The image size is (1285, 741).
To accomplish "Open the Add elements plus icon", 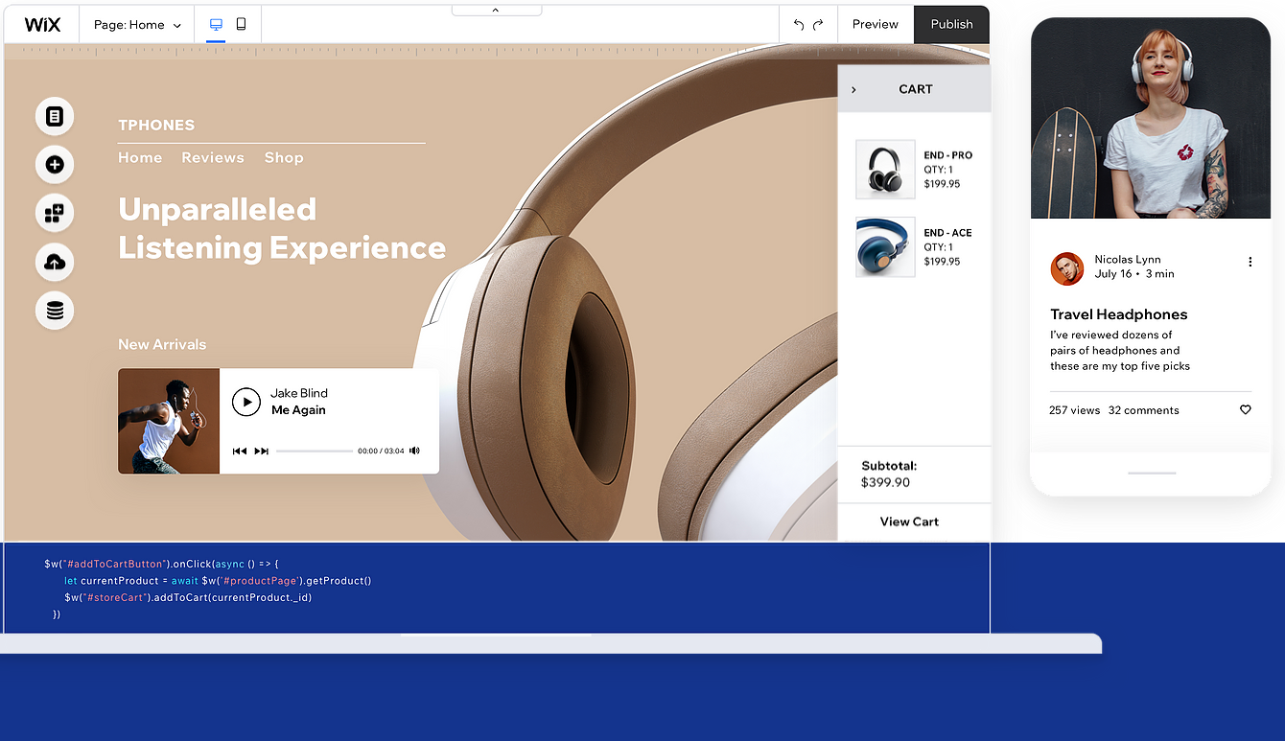I will click(x=55, y=165).
